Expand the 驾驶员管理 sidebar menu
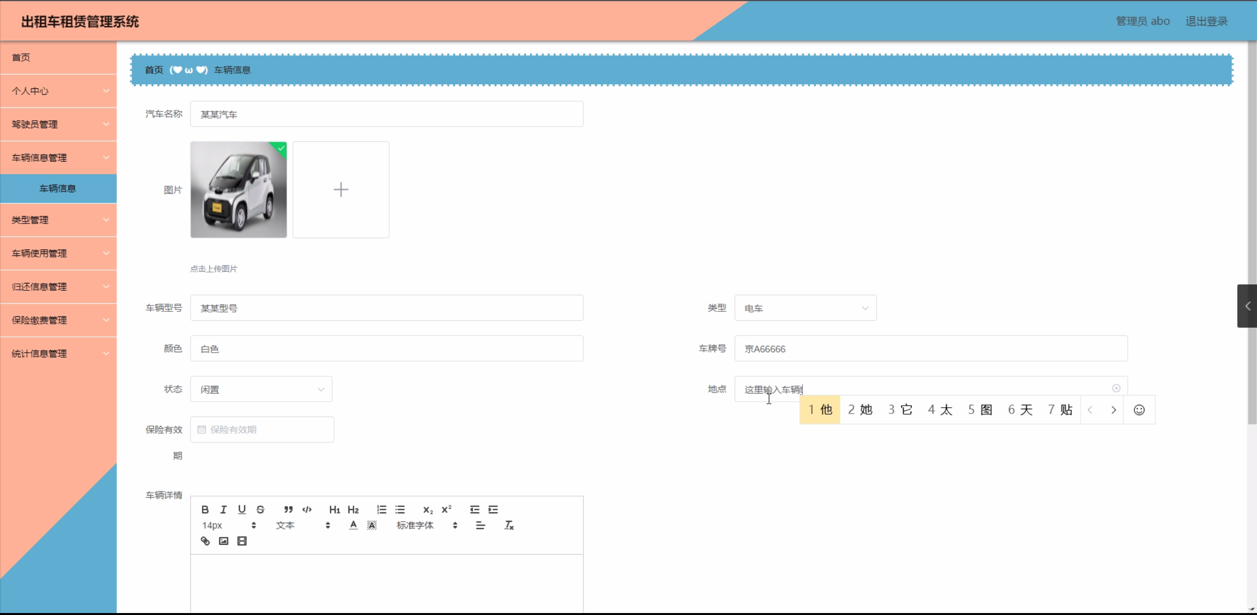 click(x=58, y=124)
